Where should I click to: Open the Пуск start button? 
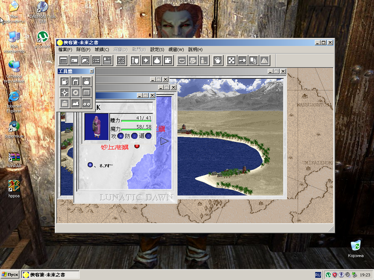coord(10,274)
